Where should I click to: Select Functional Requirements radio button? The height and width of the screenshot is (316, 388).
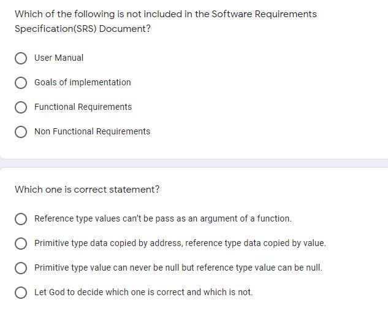tap(21, 107)
